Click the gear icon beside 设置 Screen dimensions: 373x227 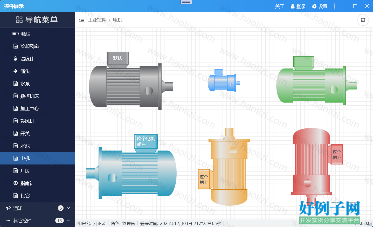[314, 6]
